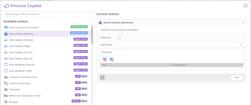Click the delete variant row icon
The height and width of the screenshot is (105, 251).
point(105,59)
